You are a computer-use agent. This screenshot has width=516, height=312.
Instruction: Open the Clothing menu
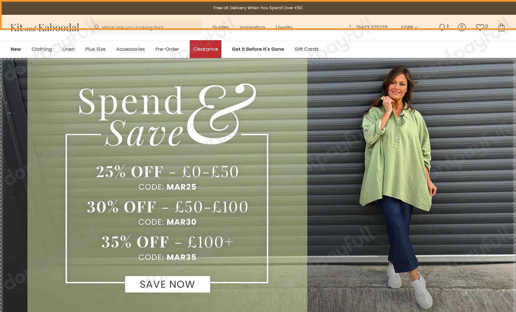tap(42, 49)
